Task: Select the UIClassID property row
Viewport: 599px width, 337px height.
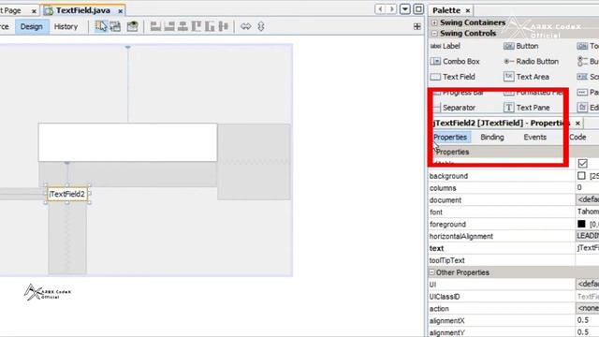Action: coord(513,297)
